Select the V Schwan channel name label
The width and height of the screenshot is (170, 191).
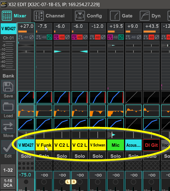click(x=98, y=145)
